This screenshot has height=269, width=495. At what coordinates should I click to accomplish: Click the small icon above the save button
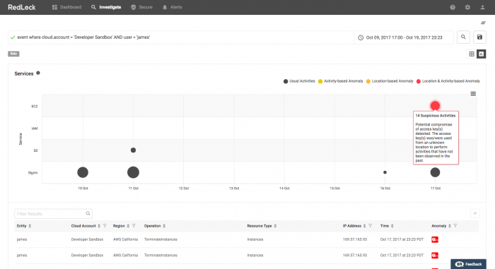click(x=483, y=23)
